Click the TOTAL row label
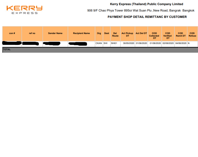Screen dimensions: 198x157 [7, 49]
